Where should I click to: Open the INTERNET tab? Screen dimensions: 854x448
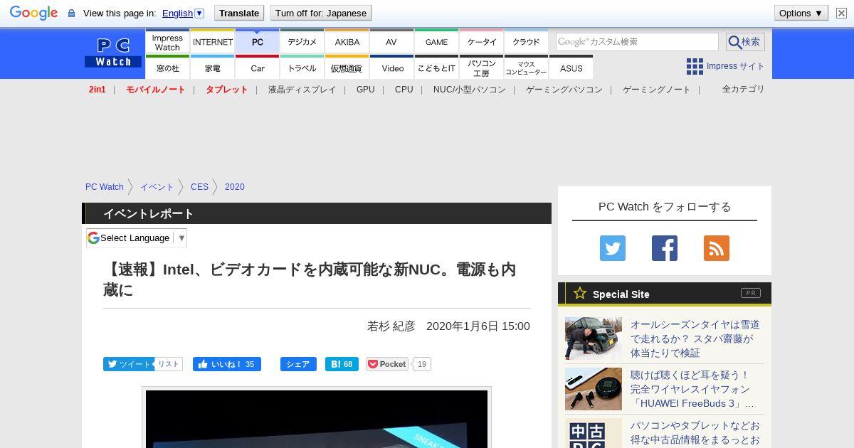tap(213, 41)
